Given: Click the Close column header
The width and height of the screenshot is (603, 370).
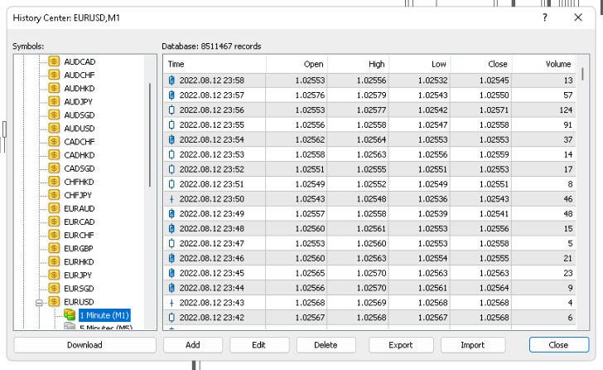Looking at the screenshot, I should [x=481, y=64].
